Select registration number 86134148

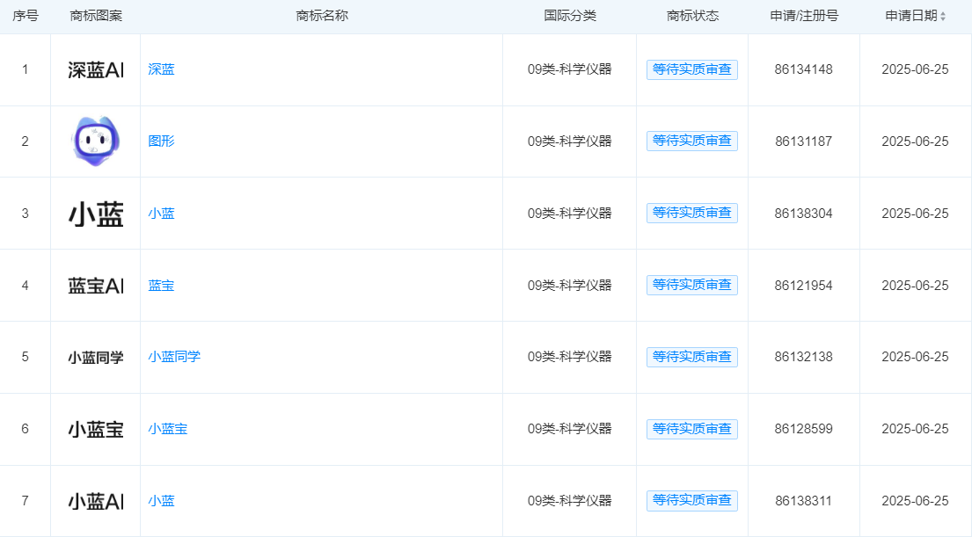point(803,69)
